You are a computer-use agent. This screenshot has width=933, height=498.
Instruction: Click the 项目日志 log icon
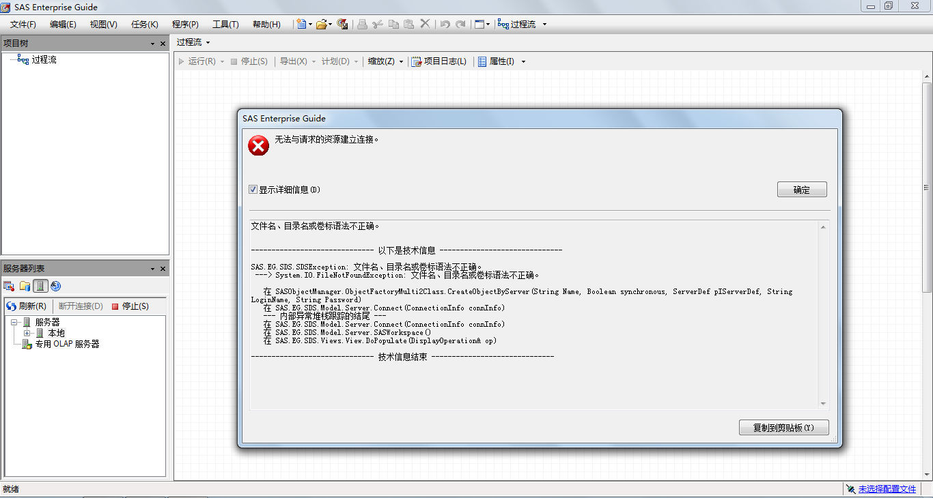tap(417, 61)
